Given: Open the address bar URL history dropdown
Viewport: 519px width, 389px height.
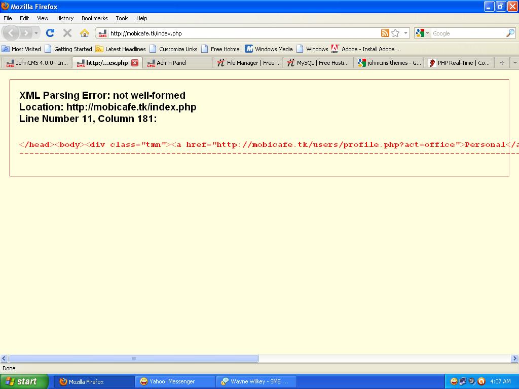Looking at the screenshot, I should (405, 33).
